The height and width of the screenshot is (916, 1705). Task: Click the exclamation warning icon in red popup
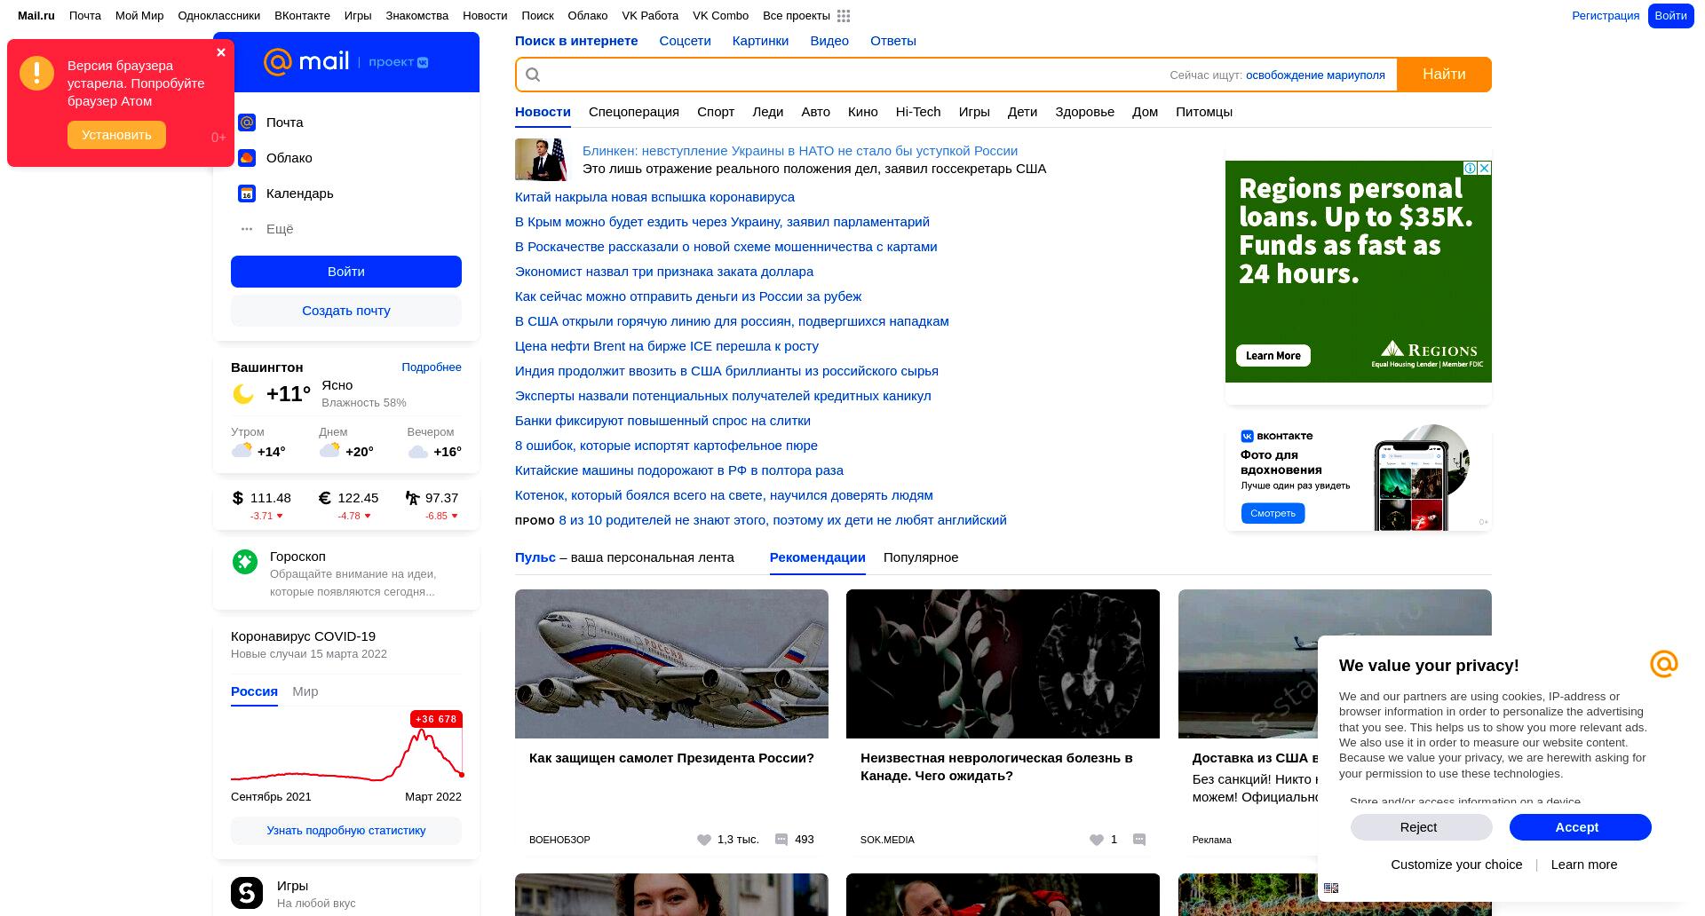[x=37, y=73]
